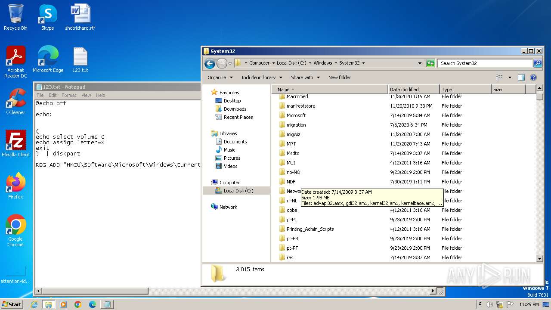The height and width of the screenshot is (310, 551).
Task: Click the Start button
Action: pos(12,304)
